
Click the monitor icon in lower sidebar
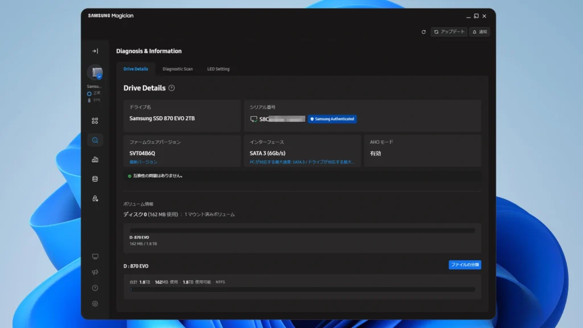[95, 257]
